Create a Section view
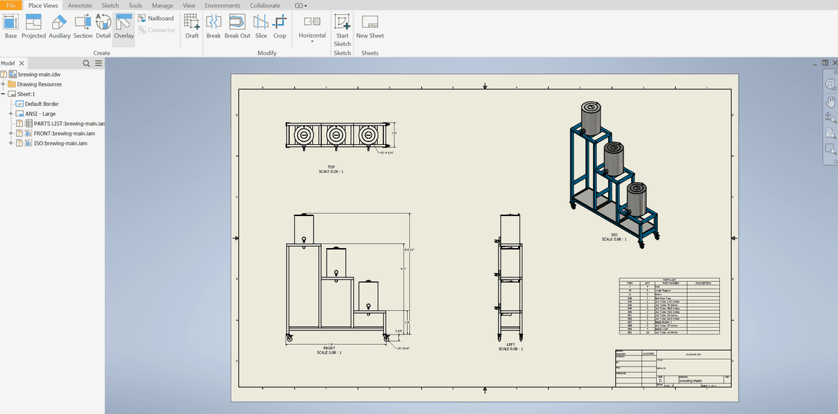 click(82, 26)
